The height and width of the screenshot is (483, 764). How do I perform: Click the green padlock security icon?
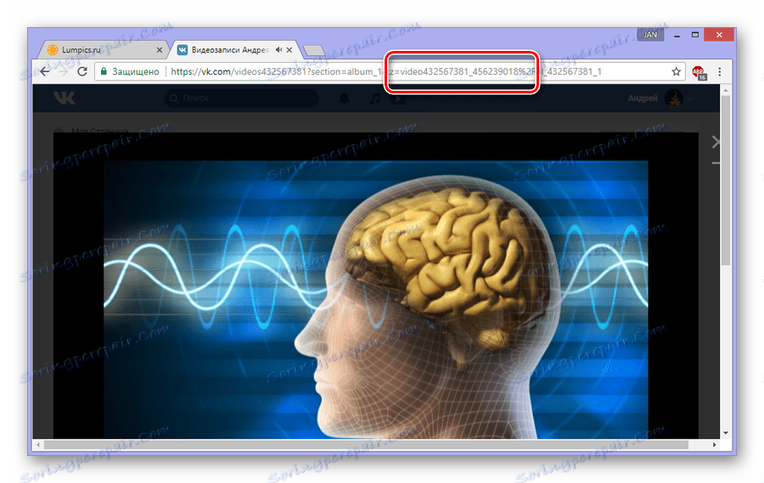point(104,71)
